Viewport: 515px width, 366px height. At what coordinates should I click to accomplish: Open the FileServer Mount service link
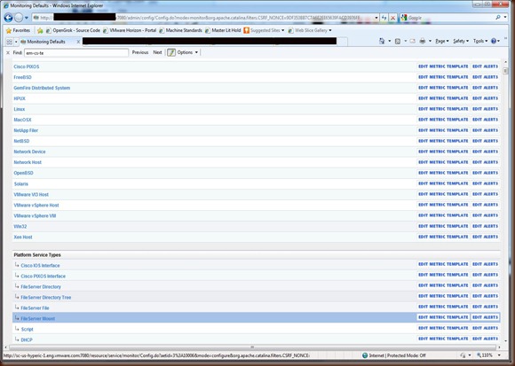[x=38, y=318]
